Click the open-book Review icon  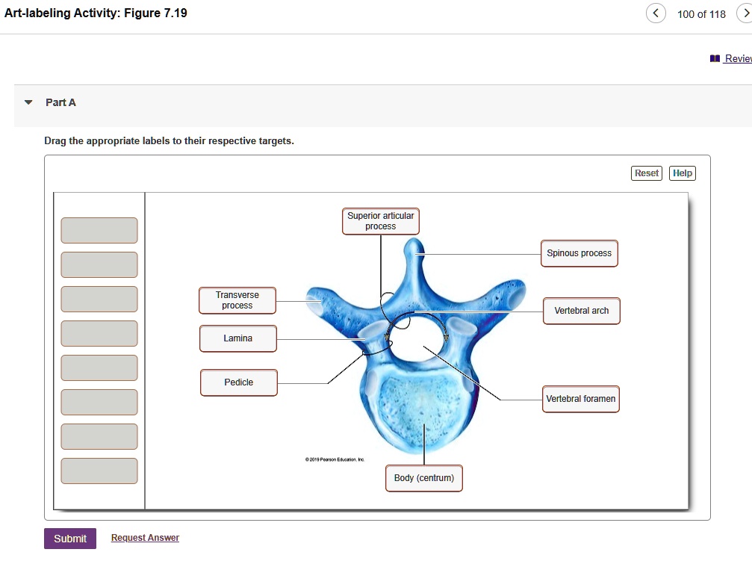[x=714, y=58]
